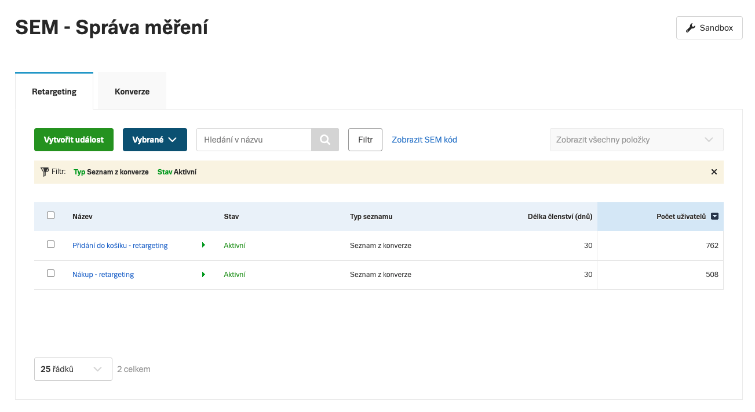Click the funnel filter icon in filter bar
Viewport: 755px width, 412px height.
[x=45, y=172]
